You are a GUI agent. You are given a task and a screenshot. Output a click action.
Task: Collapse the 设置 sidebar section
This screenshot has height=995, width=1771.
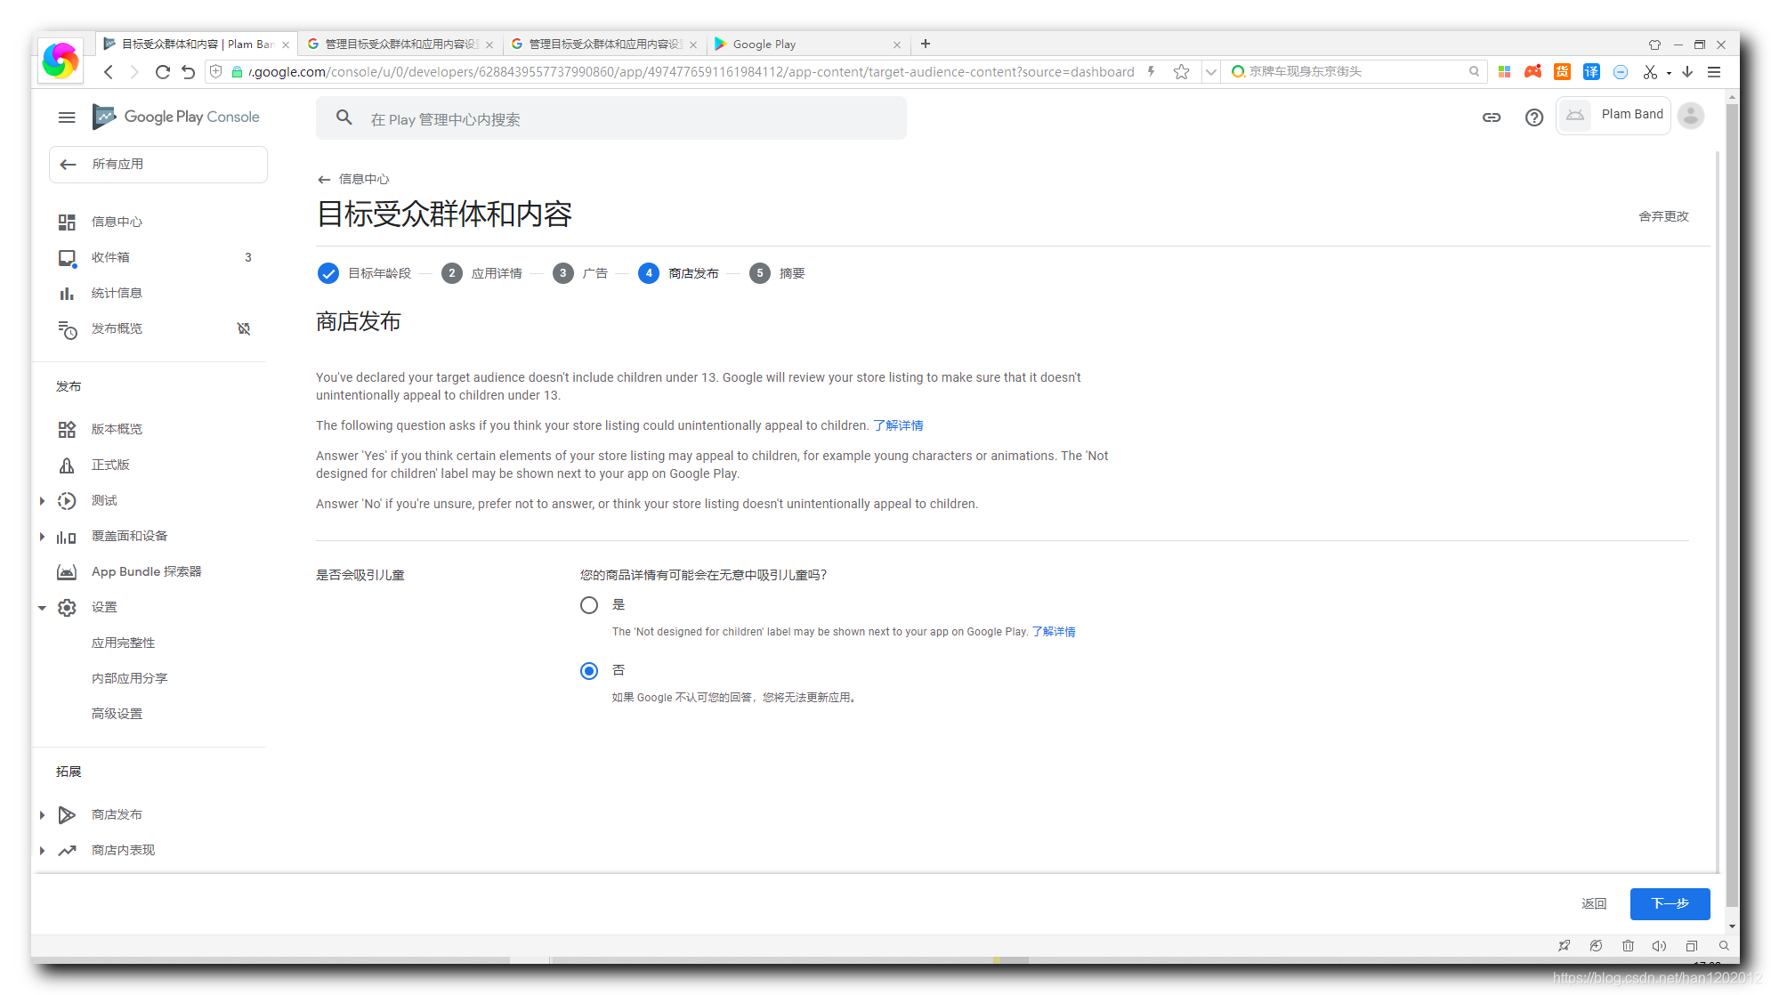pos(42,608)
